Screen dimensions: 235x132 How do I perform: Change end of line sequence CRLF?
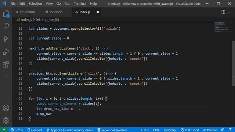click(156, 130)
